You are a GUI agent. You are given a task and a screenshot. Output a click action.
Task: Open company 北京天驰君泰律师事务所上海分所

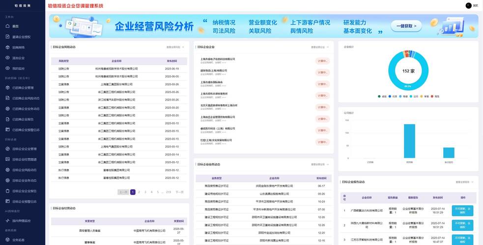click(x=219, y=105)
